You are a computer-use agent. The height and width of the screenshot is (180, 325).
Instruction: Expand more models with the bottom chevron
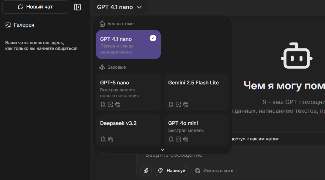[163, 150]
